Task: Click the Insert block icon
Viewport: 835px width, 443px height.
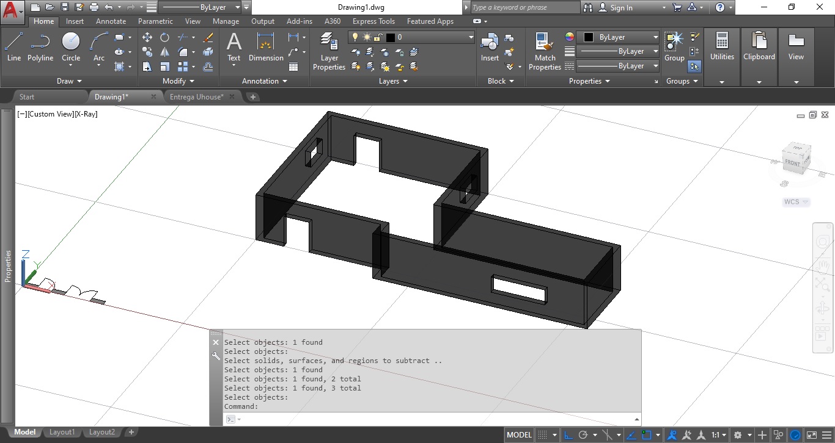Action: pos(490,47)
